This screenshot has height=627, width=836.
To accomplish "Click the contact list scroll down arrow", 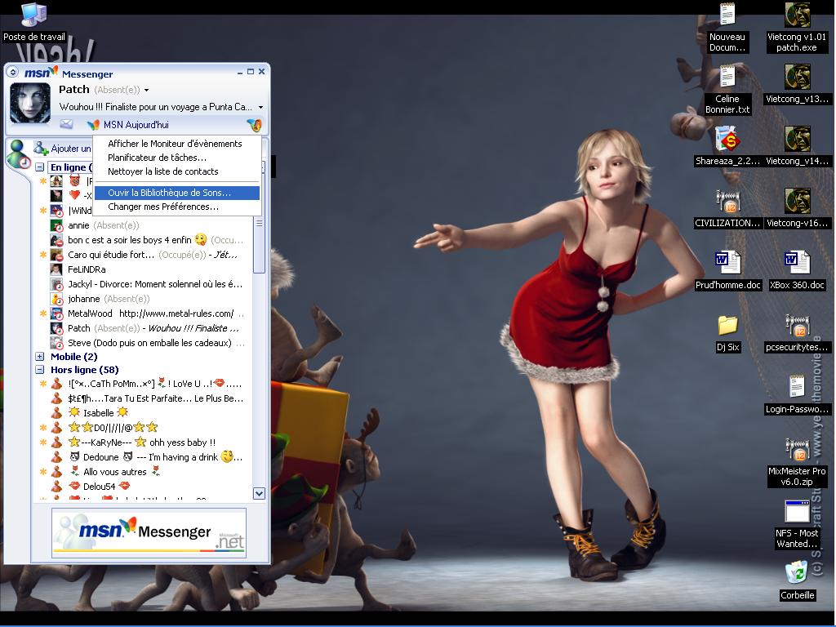I will coord(259,493).
